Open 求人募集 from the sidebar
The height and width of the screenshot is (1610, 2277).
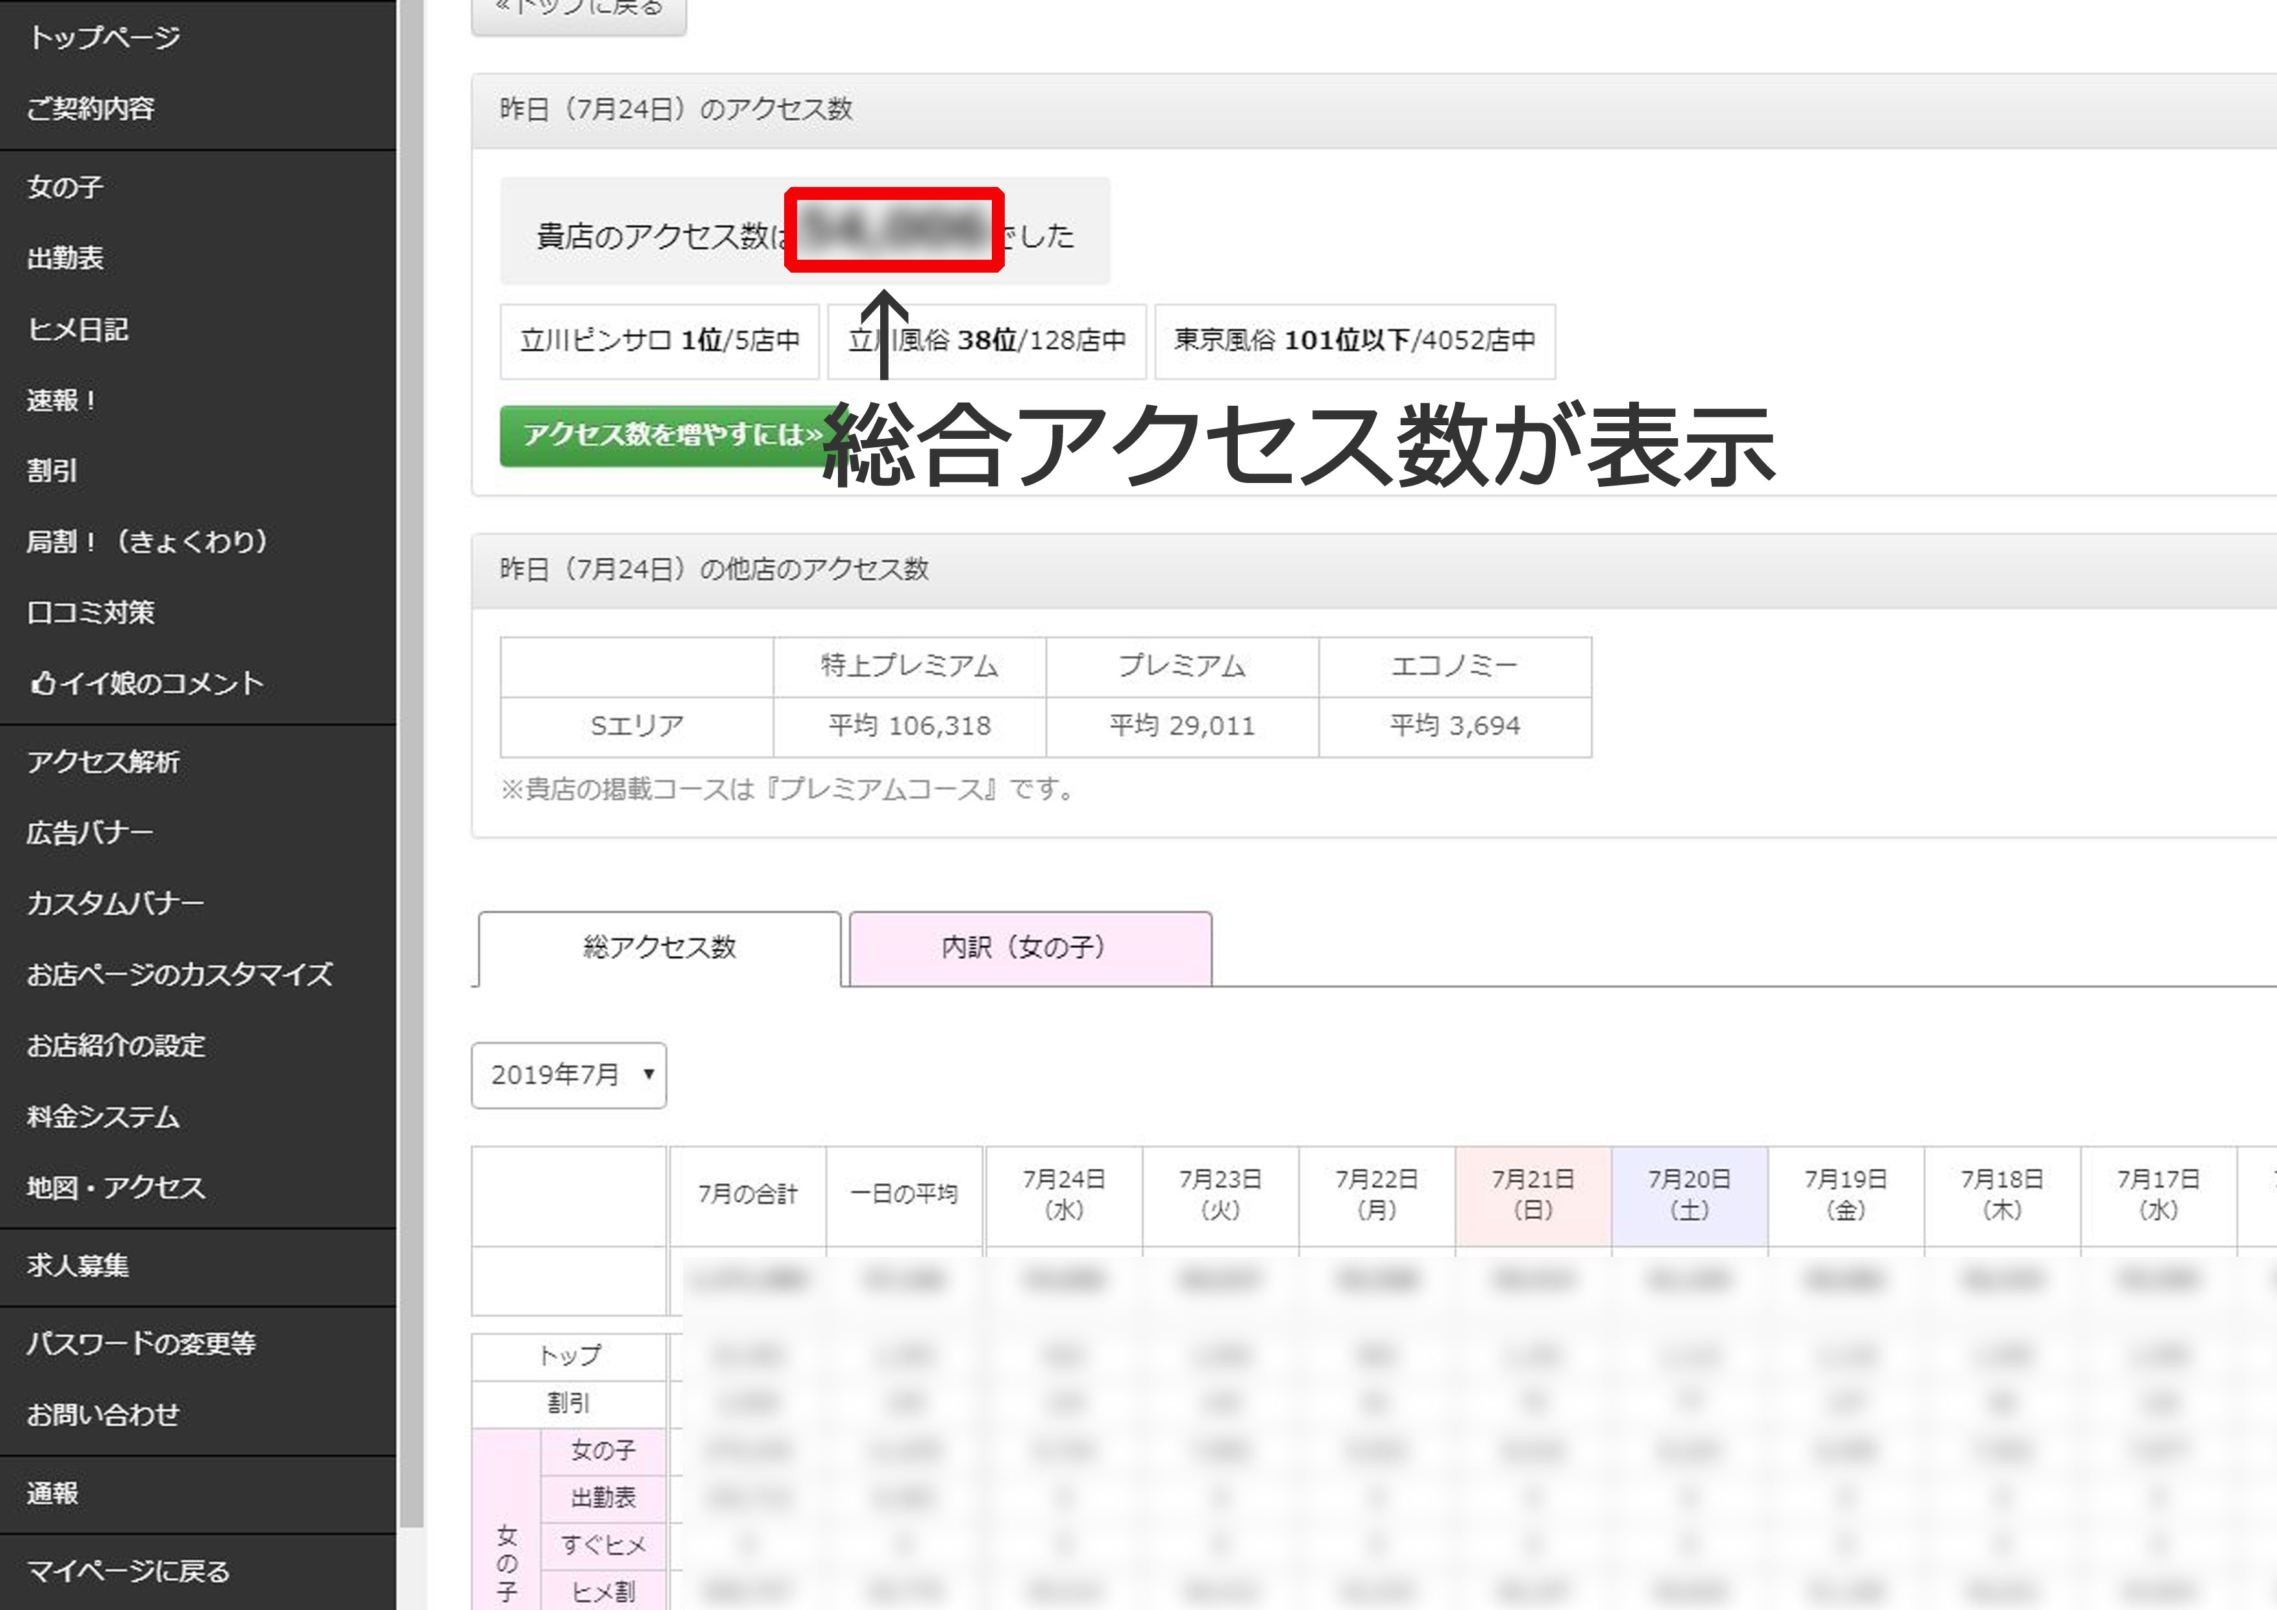[x=77, y=1265]
